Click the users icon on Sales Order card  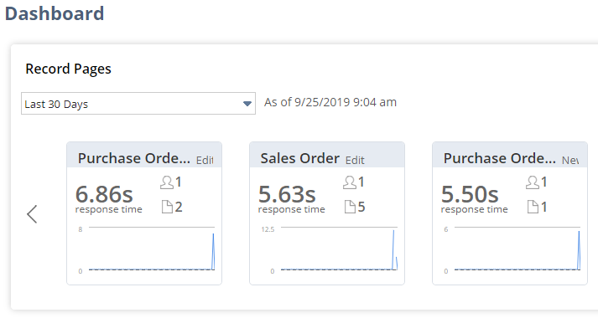click(350, 182)
